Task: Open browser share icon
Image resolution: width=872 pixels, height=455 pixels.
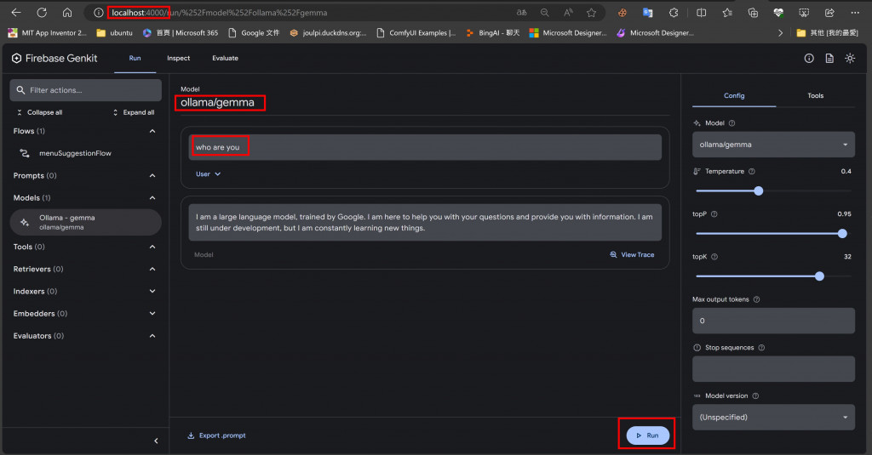Action: [x=829, y=12]
